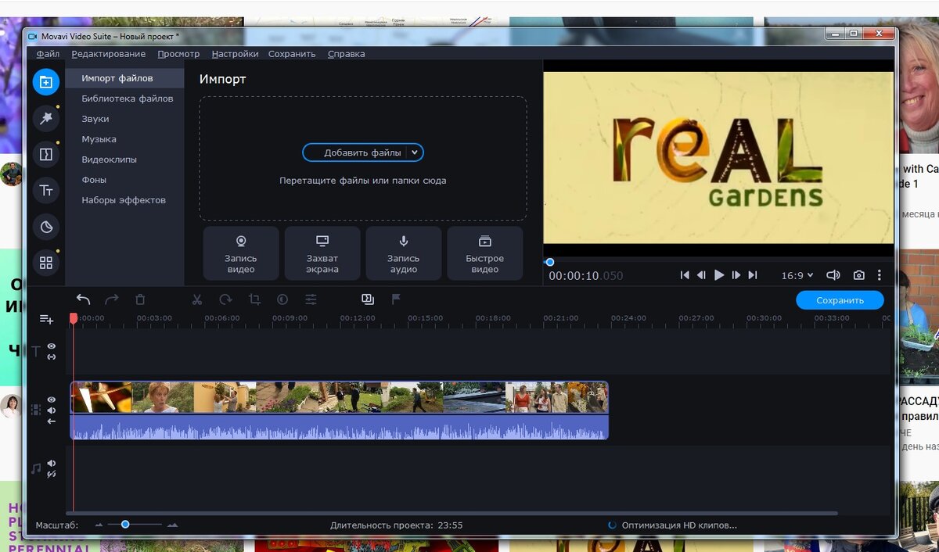939x552 pixels.
Task: Toggle link on the audio track
Action: coord(52,474)
